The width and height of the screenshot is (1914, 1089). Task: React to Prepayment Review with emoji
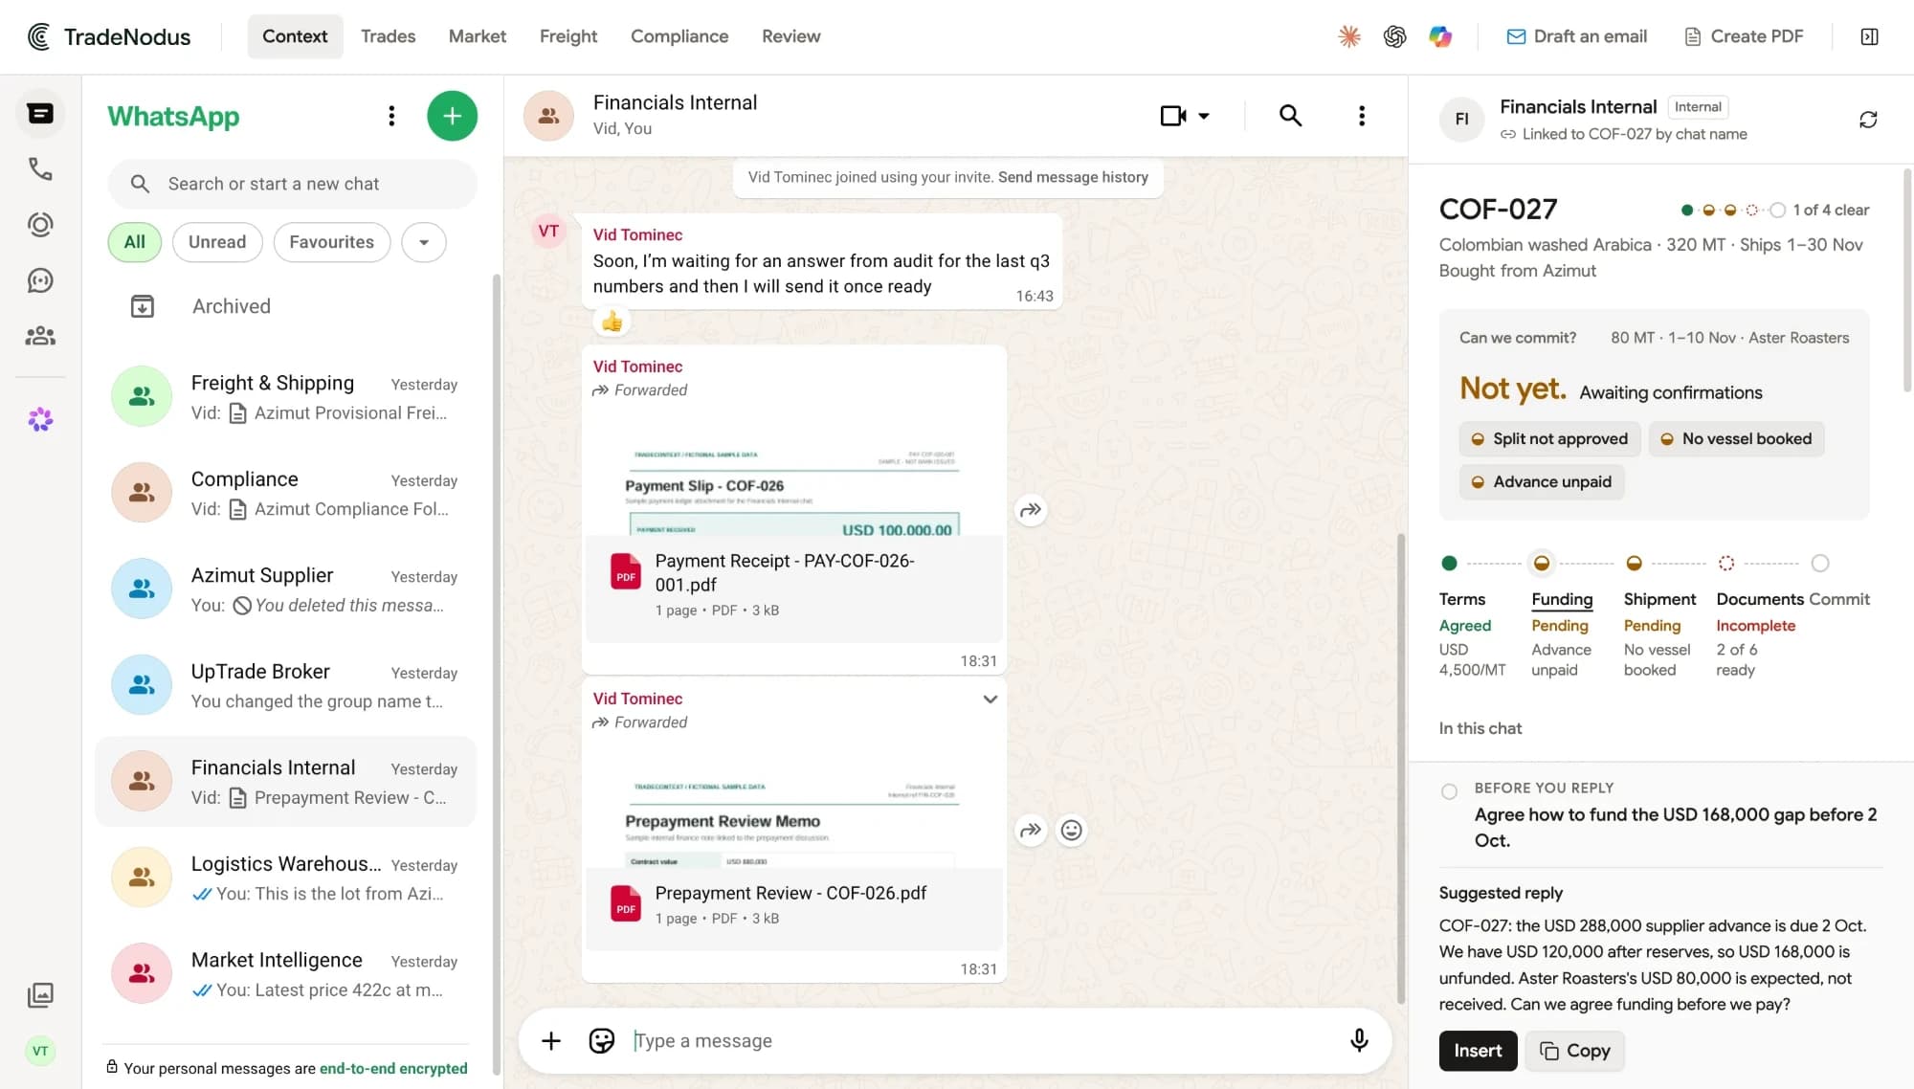pyautogui.click(x=1072, y=830)
